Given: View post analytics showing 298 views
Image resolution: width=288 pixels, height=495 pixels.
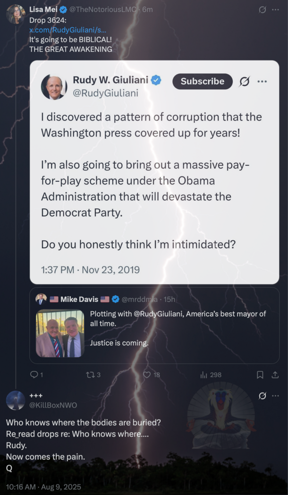Looking at the screenshot, I should pos(204,375).
